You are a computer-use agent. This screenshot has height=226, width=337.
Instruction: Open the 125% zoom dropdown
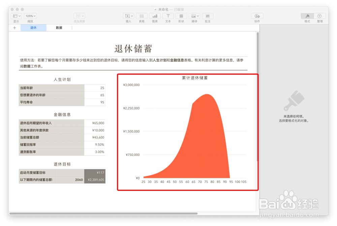coord(30,16)
